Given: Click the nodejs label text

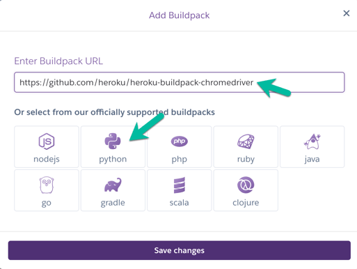Looking at the screenshot, I should [47, 160].
